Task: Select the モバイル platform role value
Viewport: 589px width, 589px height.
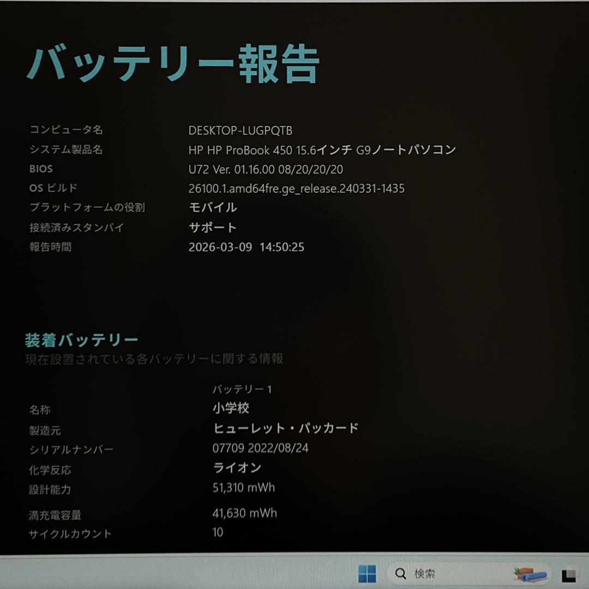Action: (213, 207)
